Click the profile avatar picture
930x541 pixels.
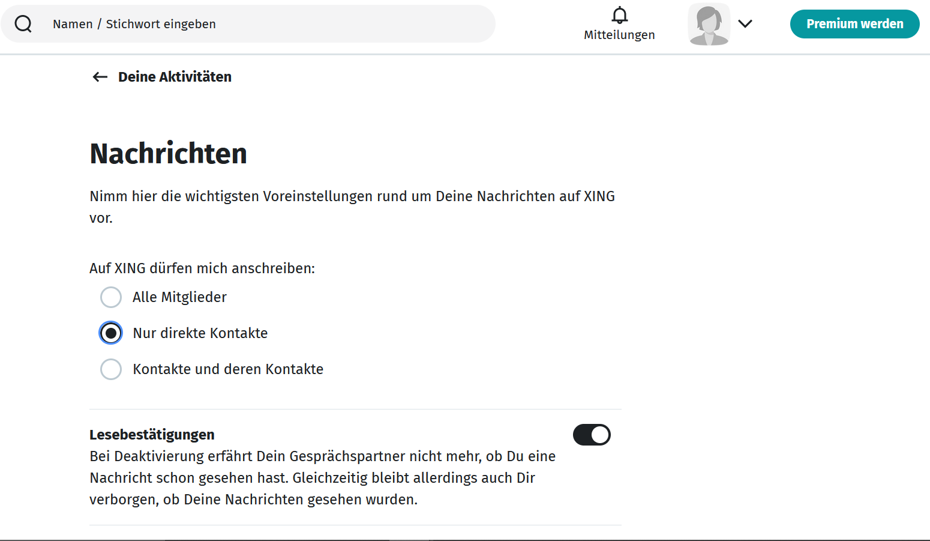[709, 24]
